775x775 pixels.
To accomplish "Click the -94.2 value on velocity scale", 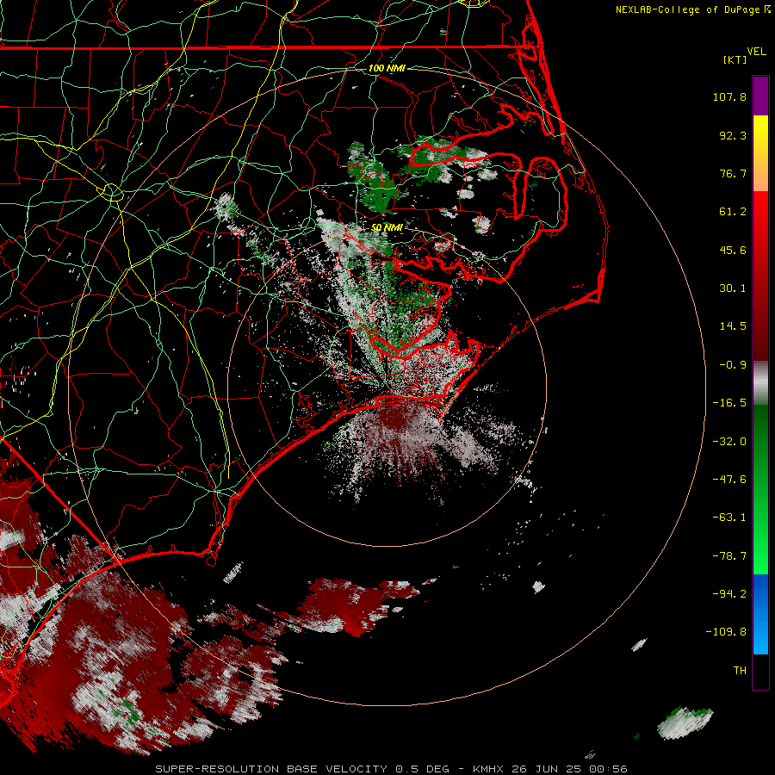I will coord(729,593).
